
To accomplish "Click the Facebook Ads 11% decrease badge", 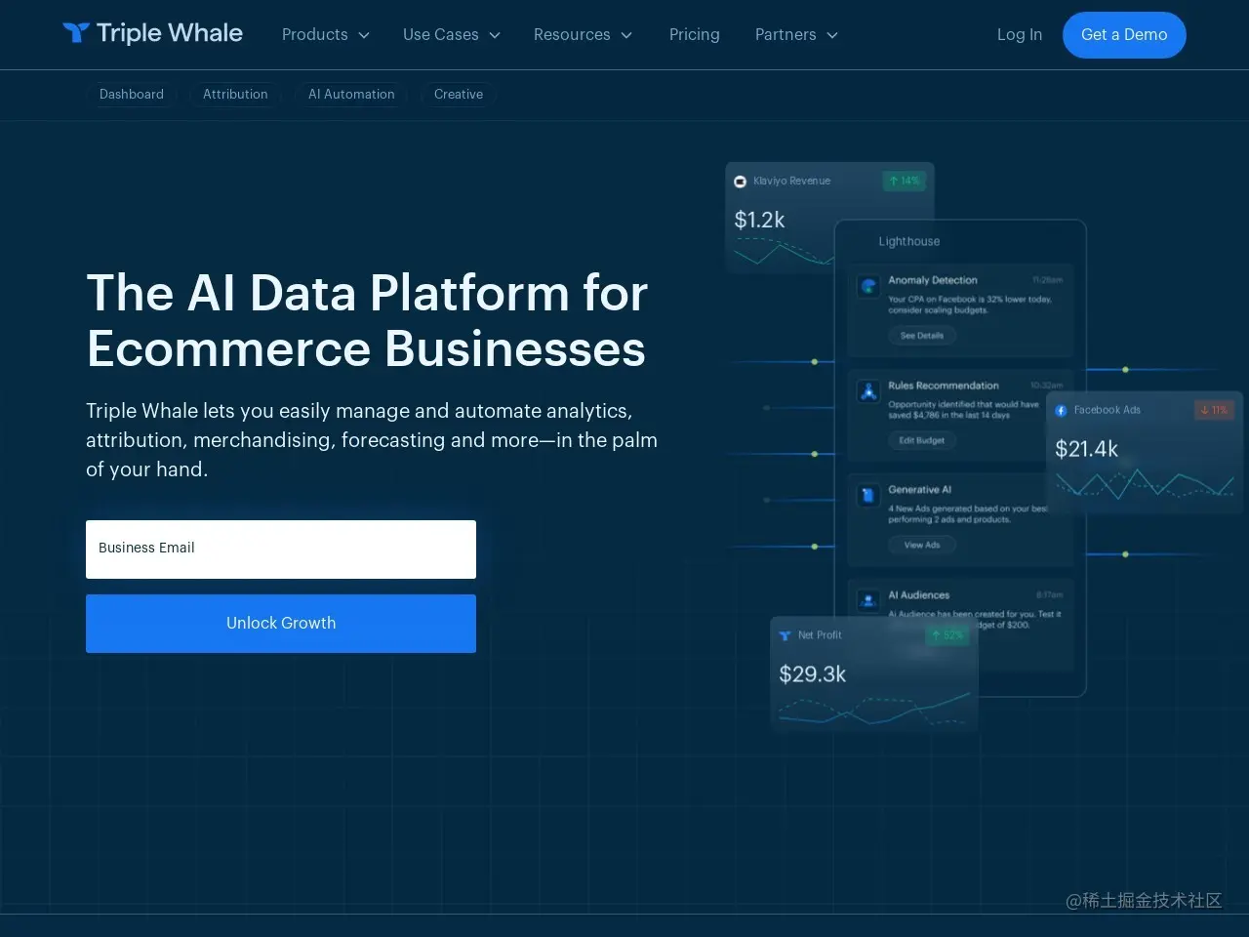I will coord(1215,410).
